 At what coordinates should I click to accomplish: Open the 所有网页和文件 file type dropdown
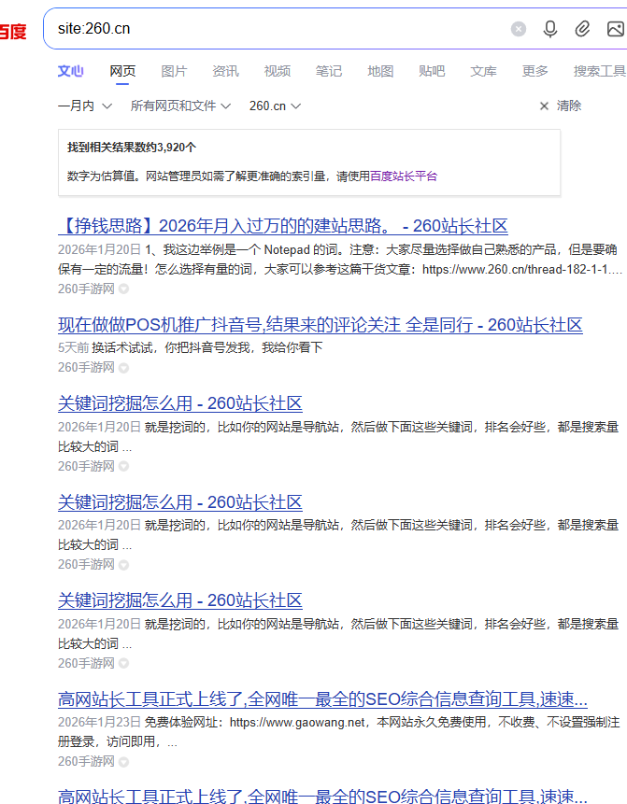(180, 106)
